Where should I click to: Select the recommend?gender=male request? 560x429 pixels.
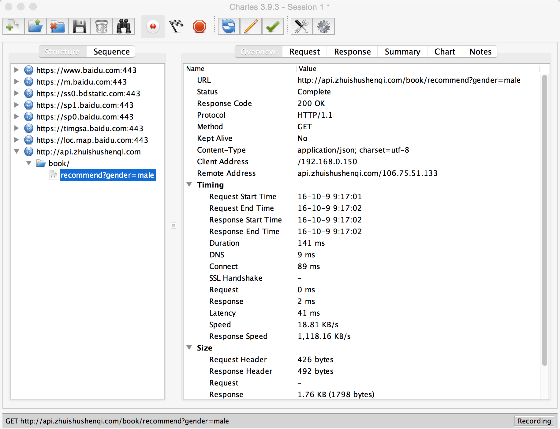click(x=107, y=175)
